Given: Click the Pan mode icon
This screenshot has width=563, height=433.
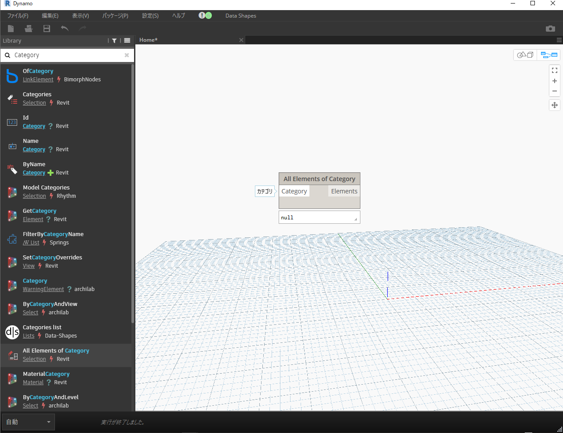Looking at the screenshot, I should pyautogui.click(x=555, y=105).
